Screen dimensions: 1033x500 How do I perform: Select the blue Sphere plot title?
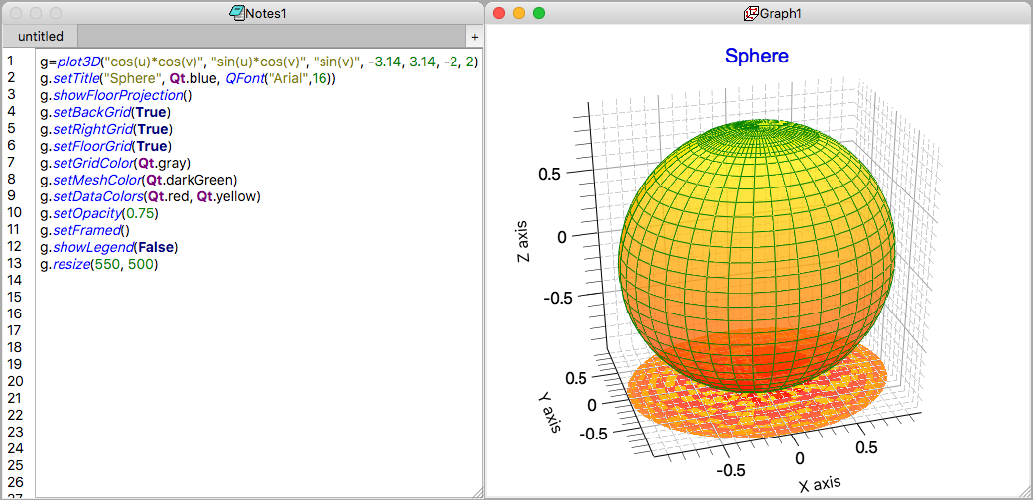coord(756,56)
